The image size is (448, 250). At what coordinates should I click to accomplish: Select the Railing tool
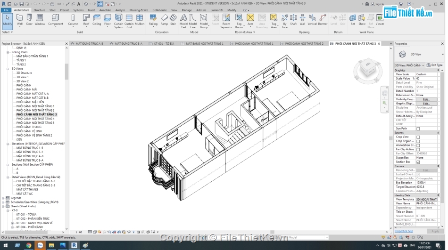point(153,20)
